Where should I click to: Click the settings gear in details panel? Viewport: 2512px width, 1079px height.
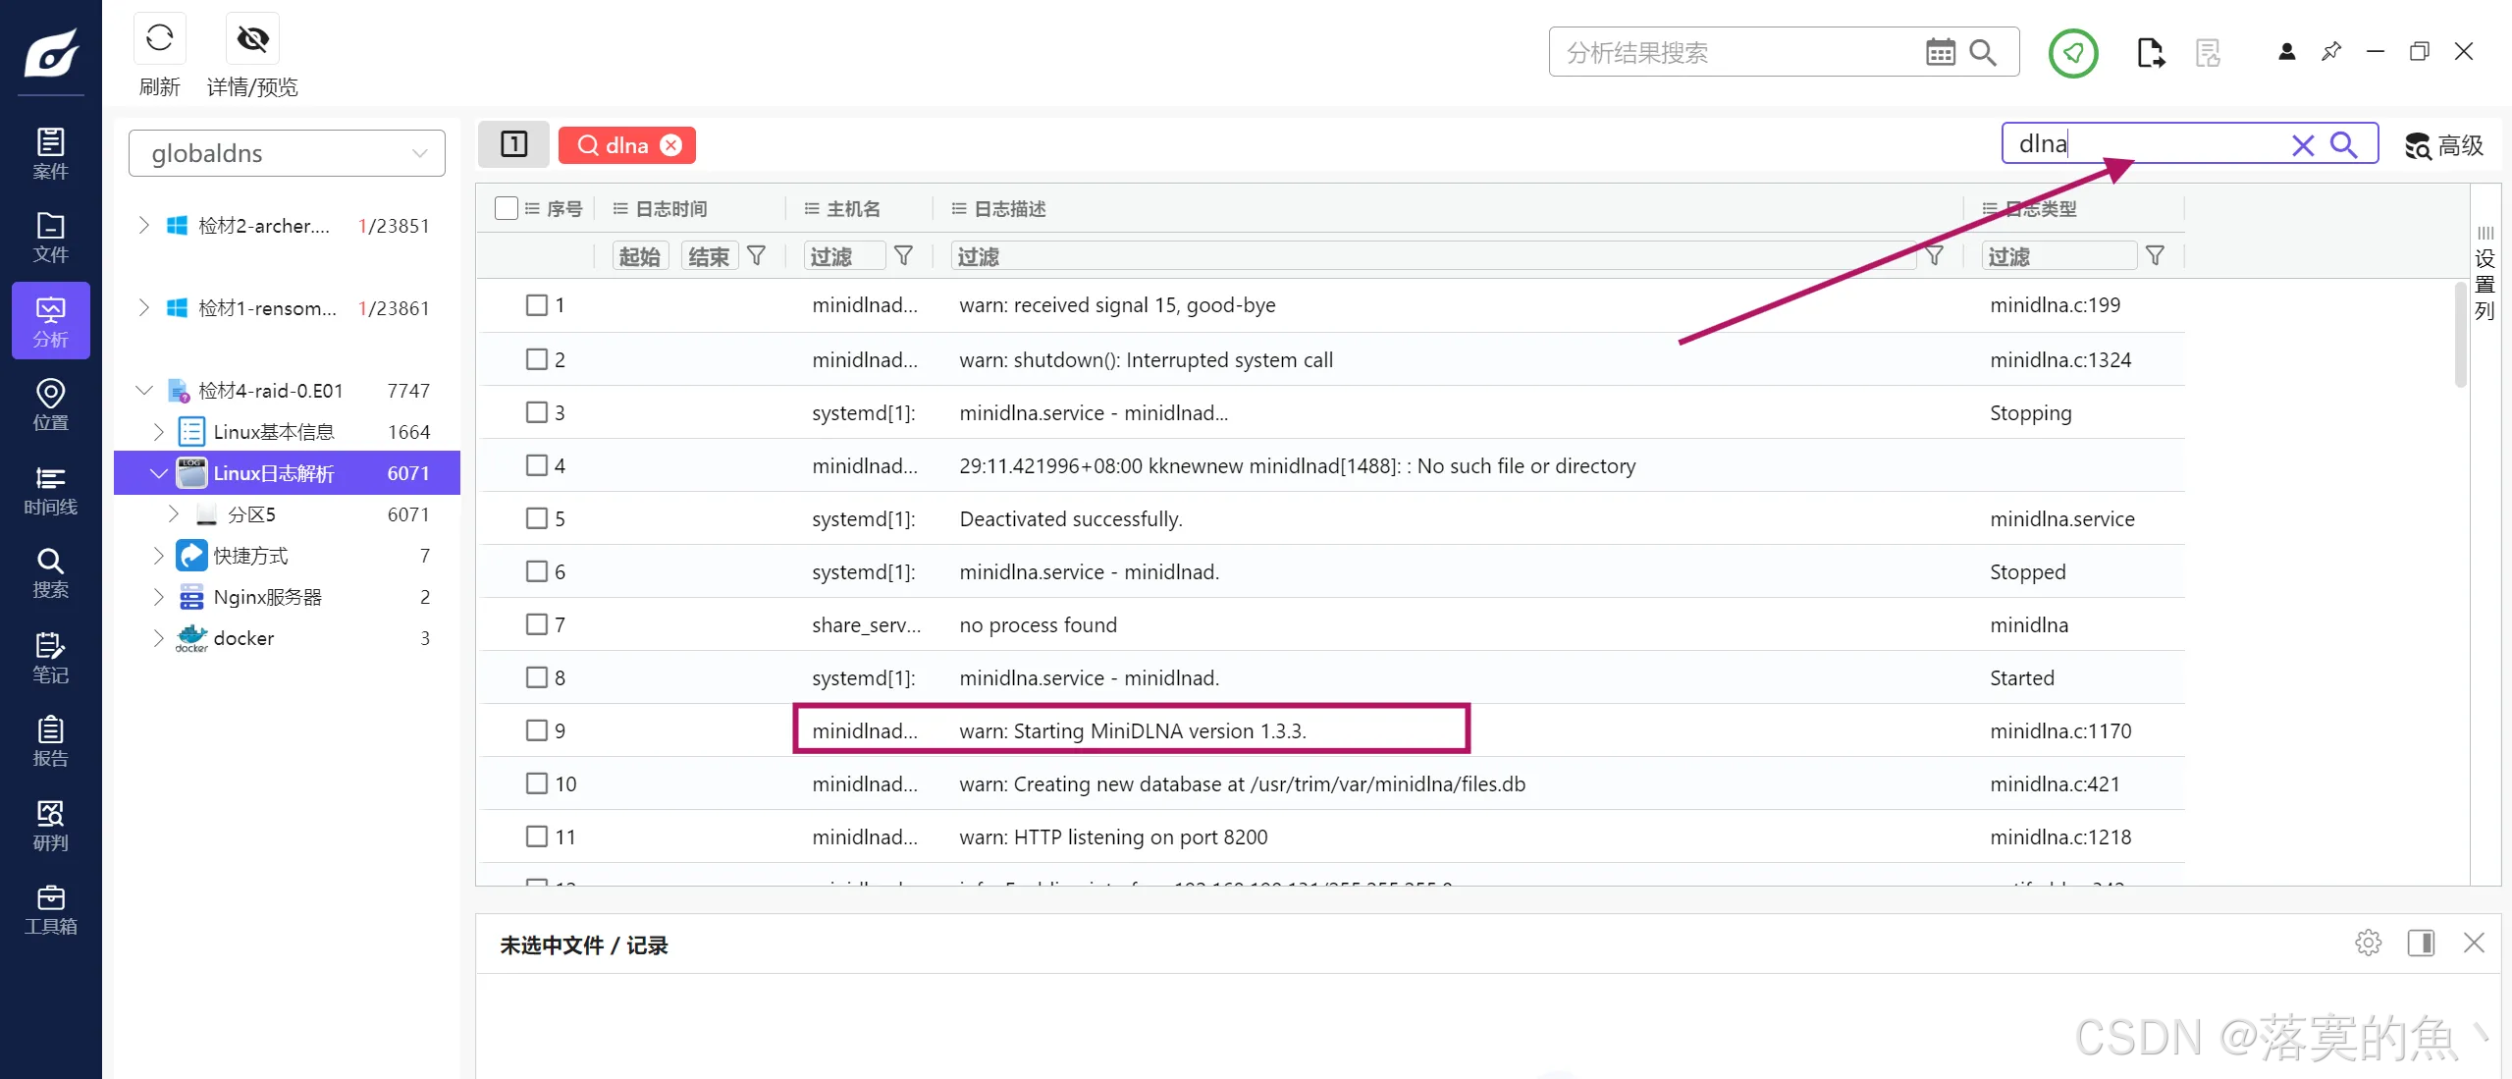pos(2368,944)
